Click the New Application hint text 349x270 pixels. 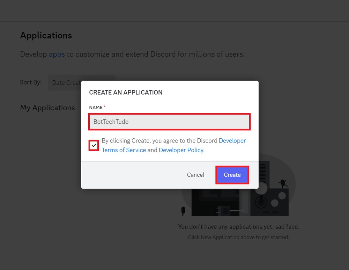point(239,237)
